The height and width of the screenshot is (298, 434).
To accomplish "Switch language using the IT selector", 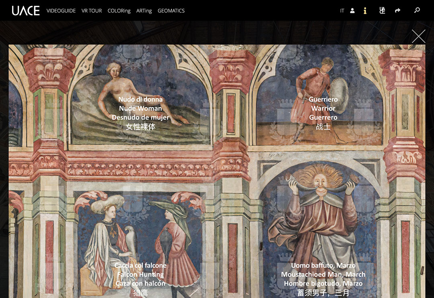I will tap(342, 11).
